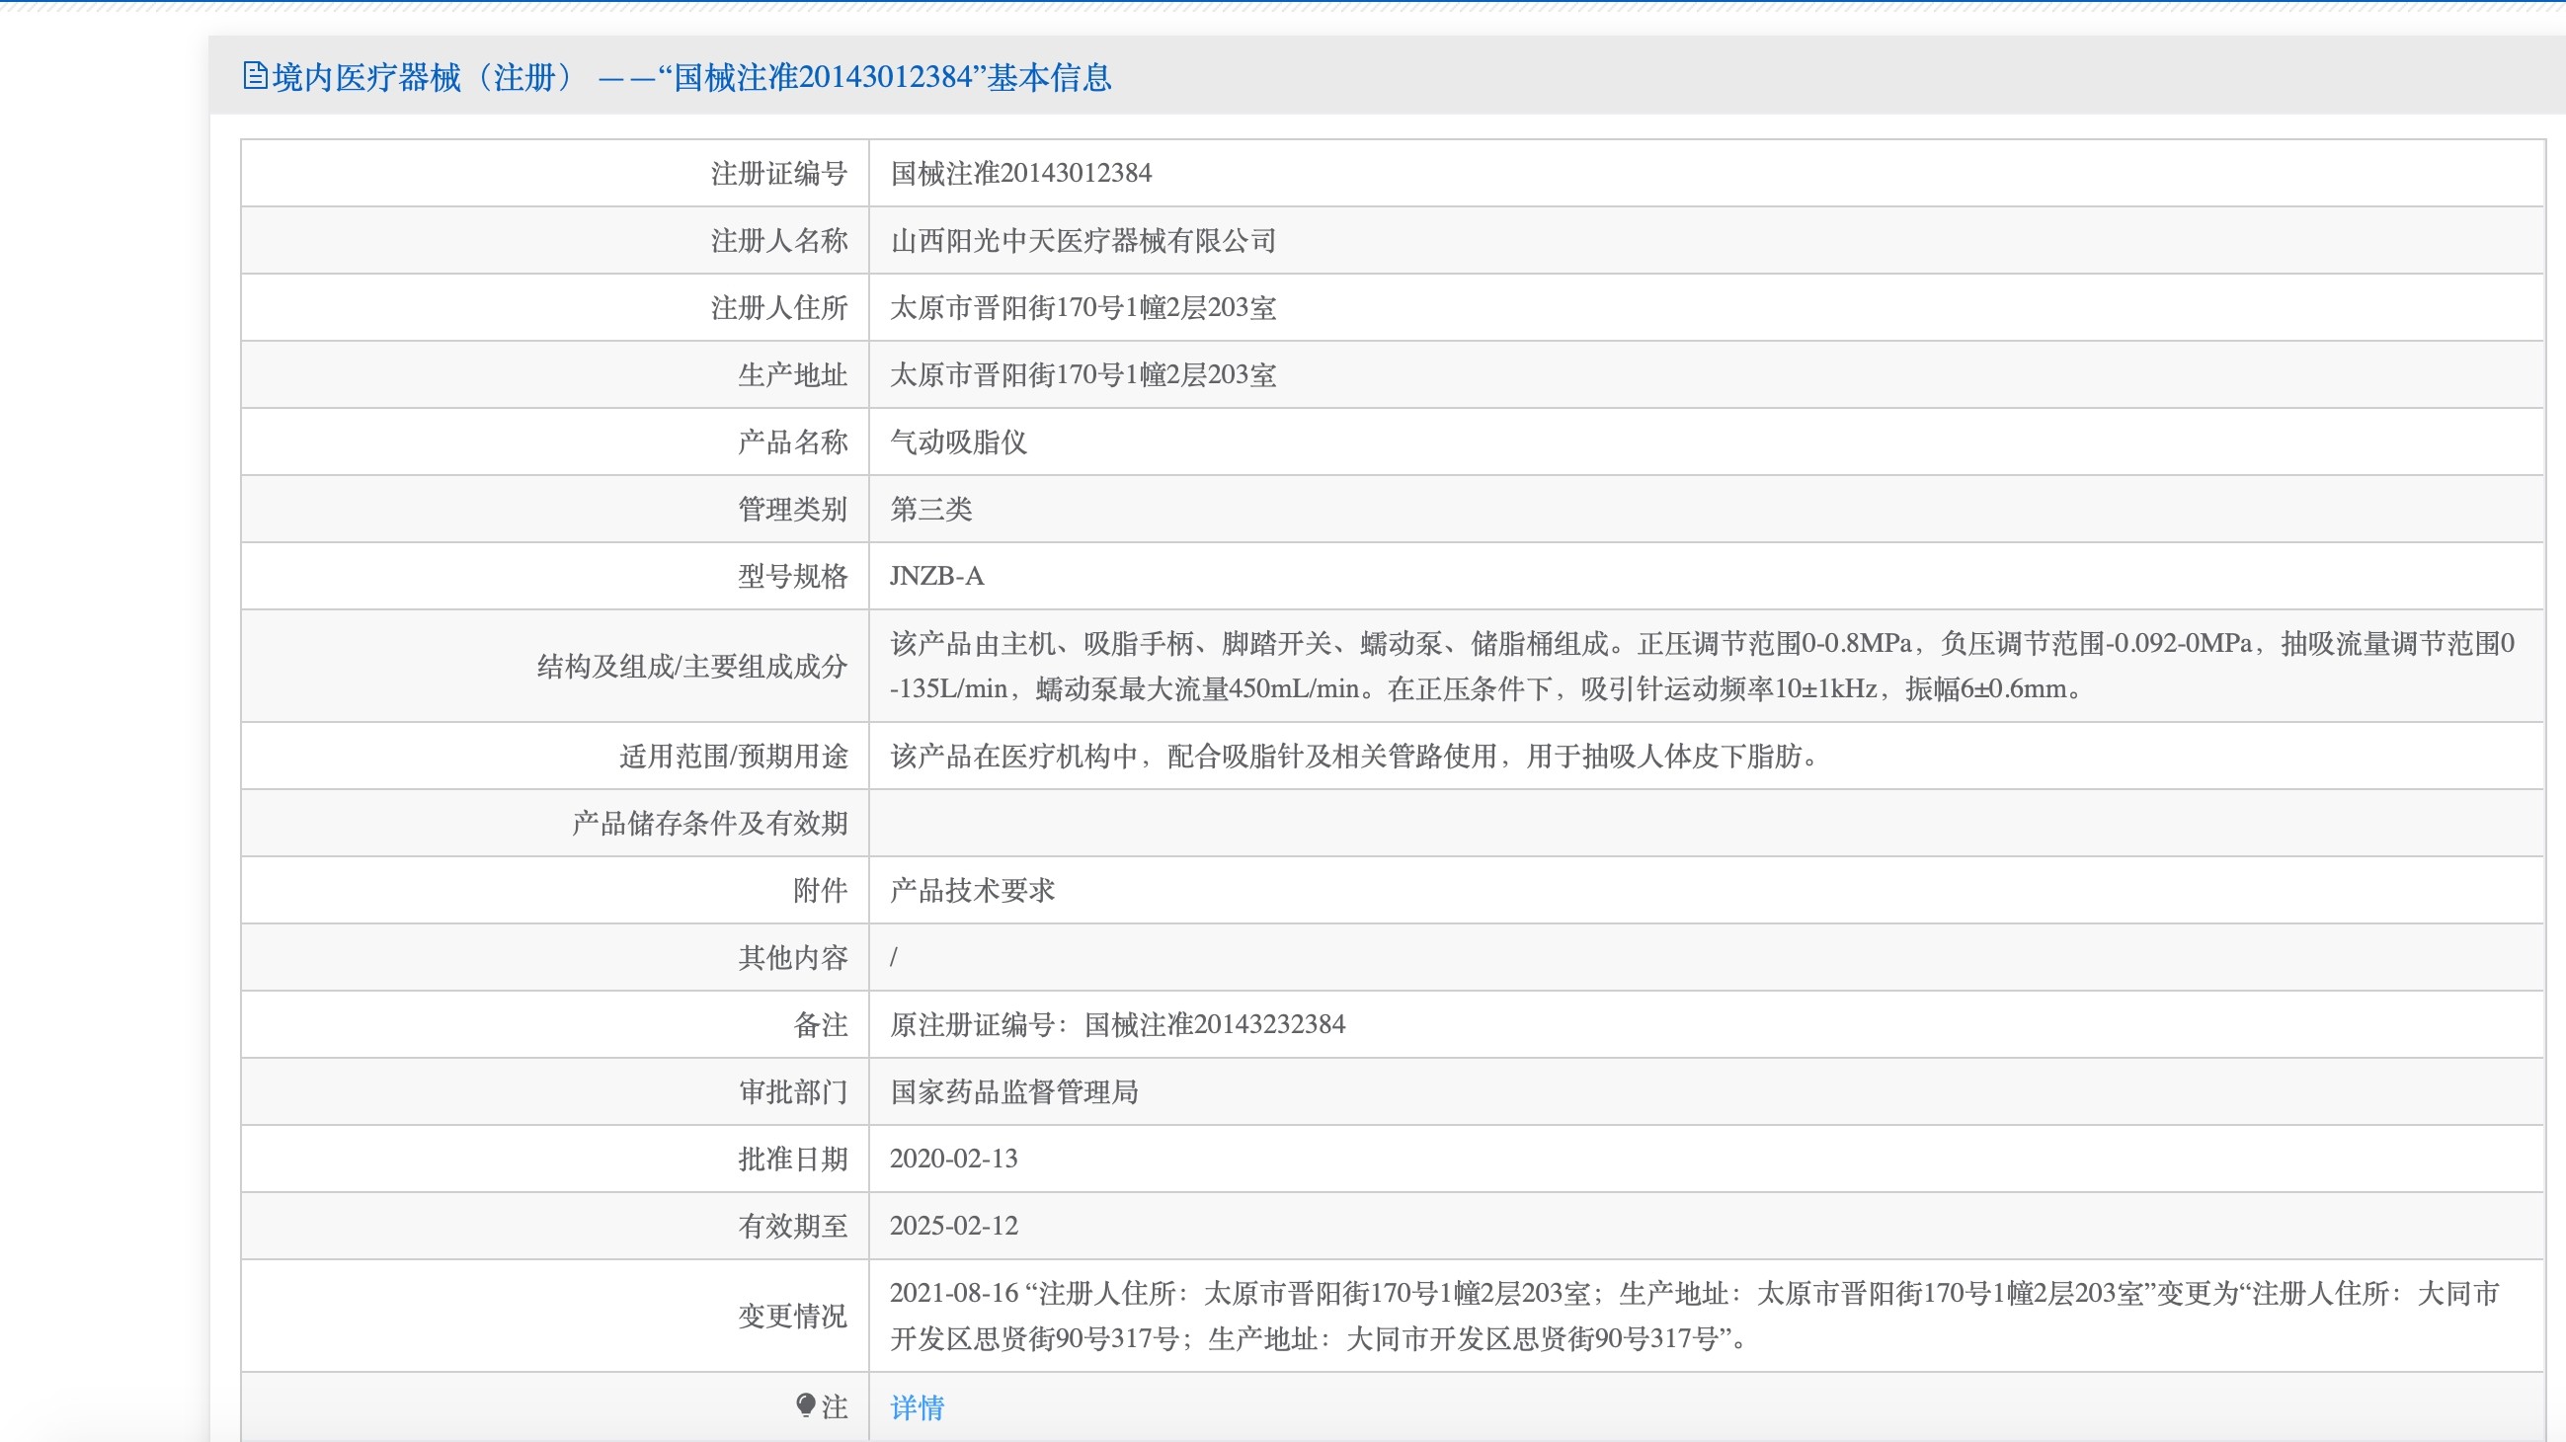Click the 管理类别 row label
The height and width of the screenshot is (1442, 2566).
pos(793,510)
